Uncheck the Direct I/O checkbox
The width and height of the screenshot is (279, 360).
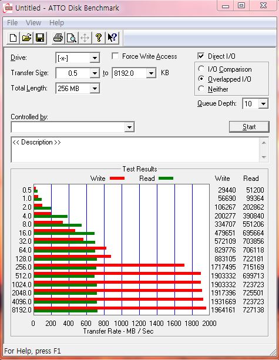pyautogui.click(x=201, y=56)
